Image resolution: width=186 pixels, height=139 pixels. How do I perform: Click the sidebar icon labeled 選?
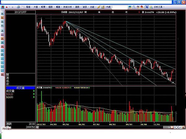click(x=2, y=31)
